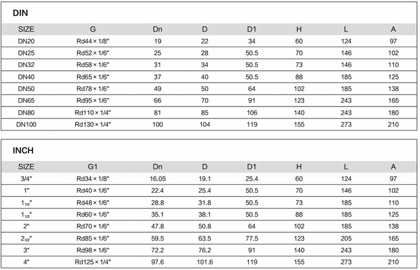The height and width of the screenshot is (270, 420).
Task: Click the 77.5 D1 value
Action: coord(252,238)
